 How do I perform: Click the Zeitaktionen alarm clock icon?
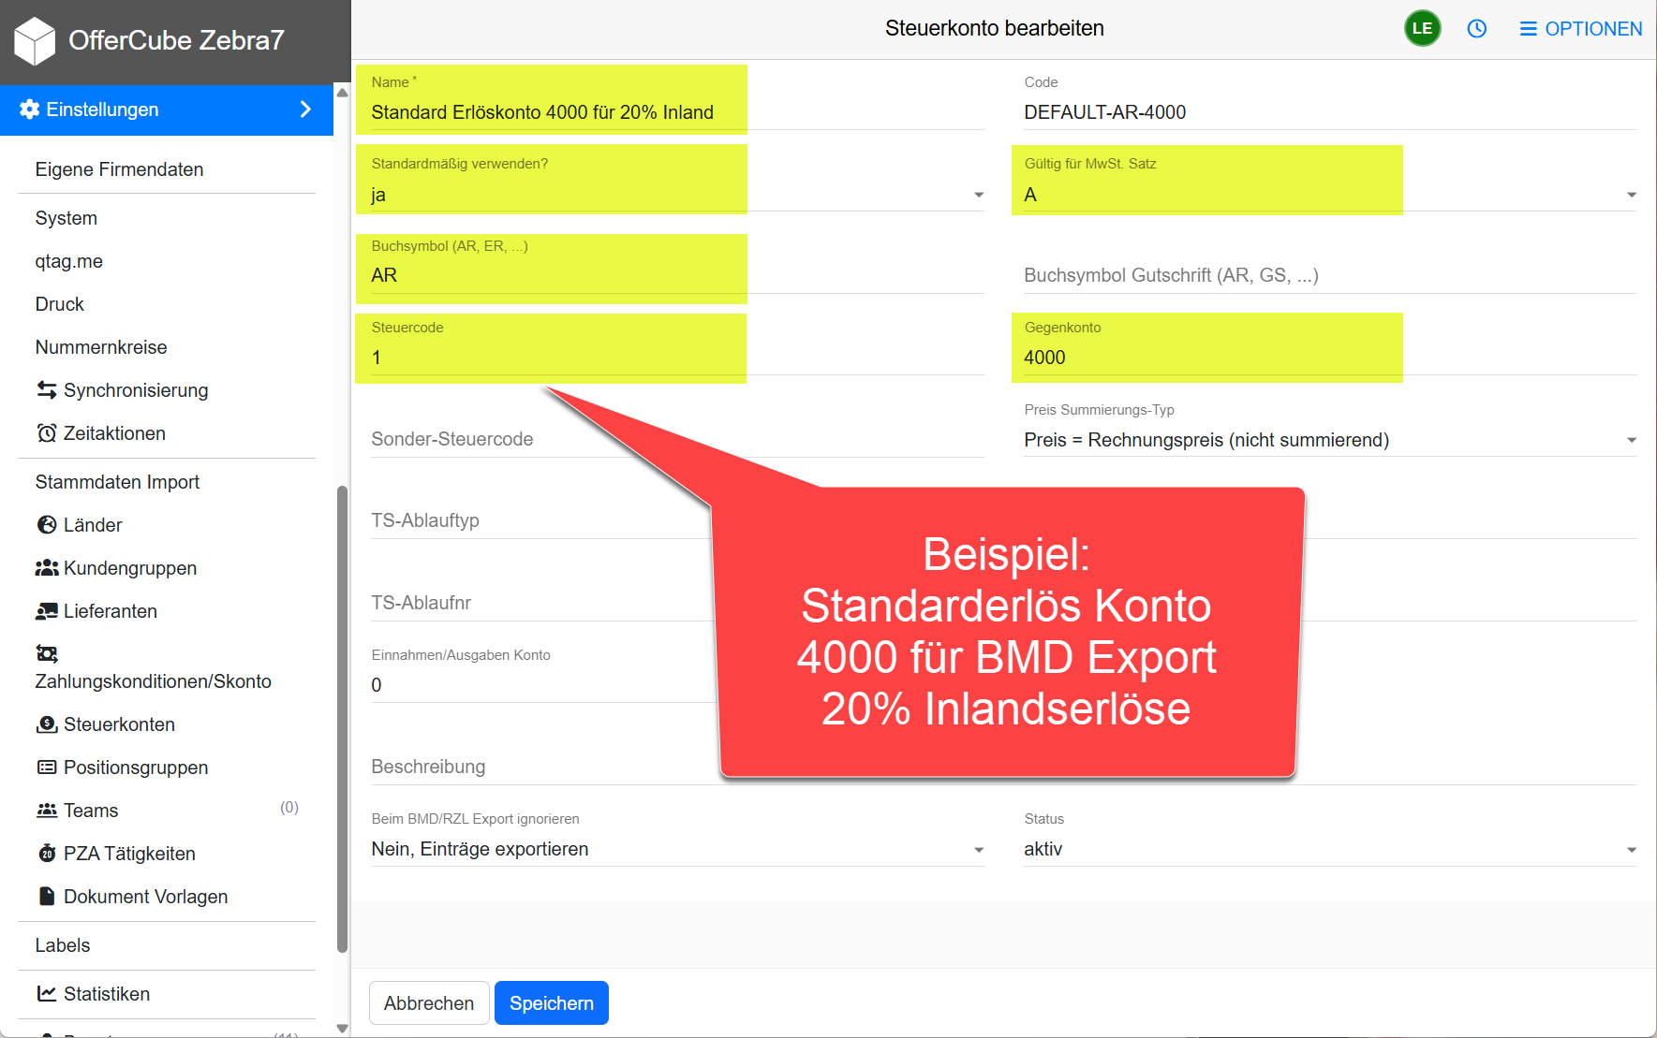(x=47, y=432)
